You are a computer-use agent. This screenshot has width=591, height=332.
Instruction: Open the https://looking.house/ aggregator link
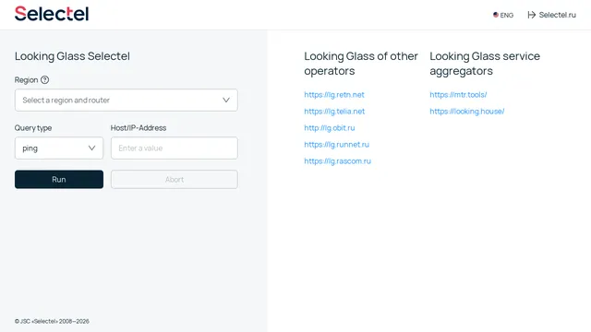click(x=467, y=112)
